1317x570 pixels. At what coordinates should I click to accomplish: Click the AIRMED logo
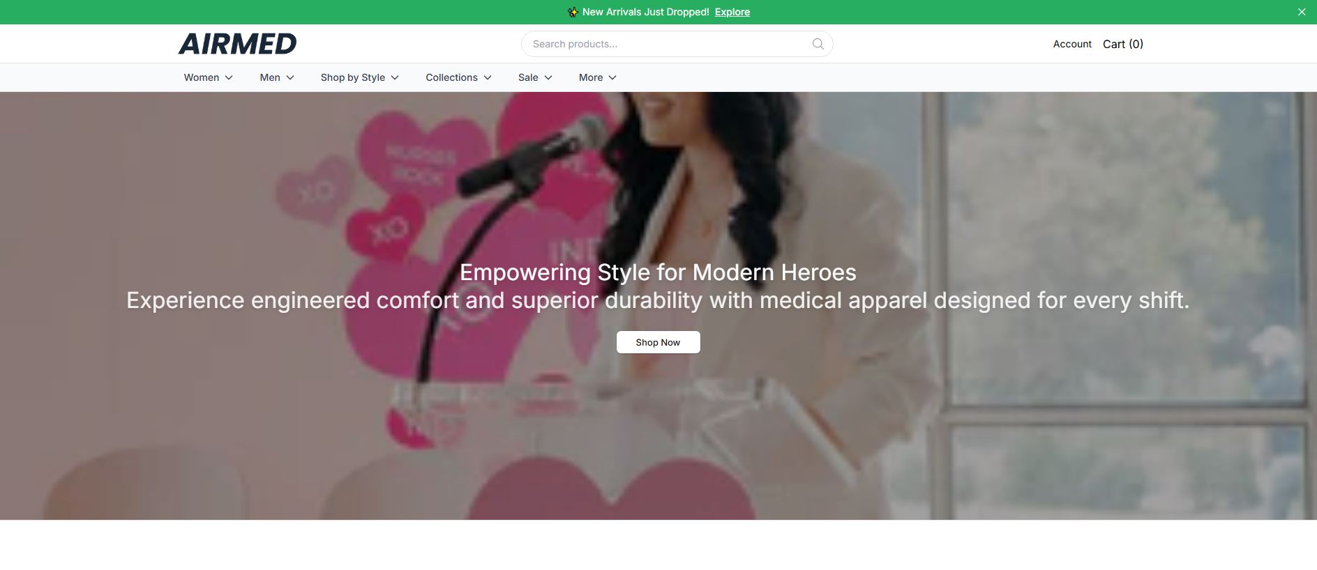pyautogui.click(x=237, y=44)
